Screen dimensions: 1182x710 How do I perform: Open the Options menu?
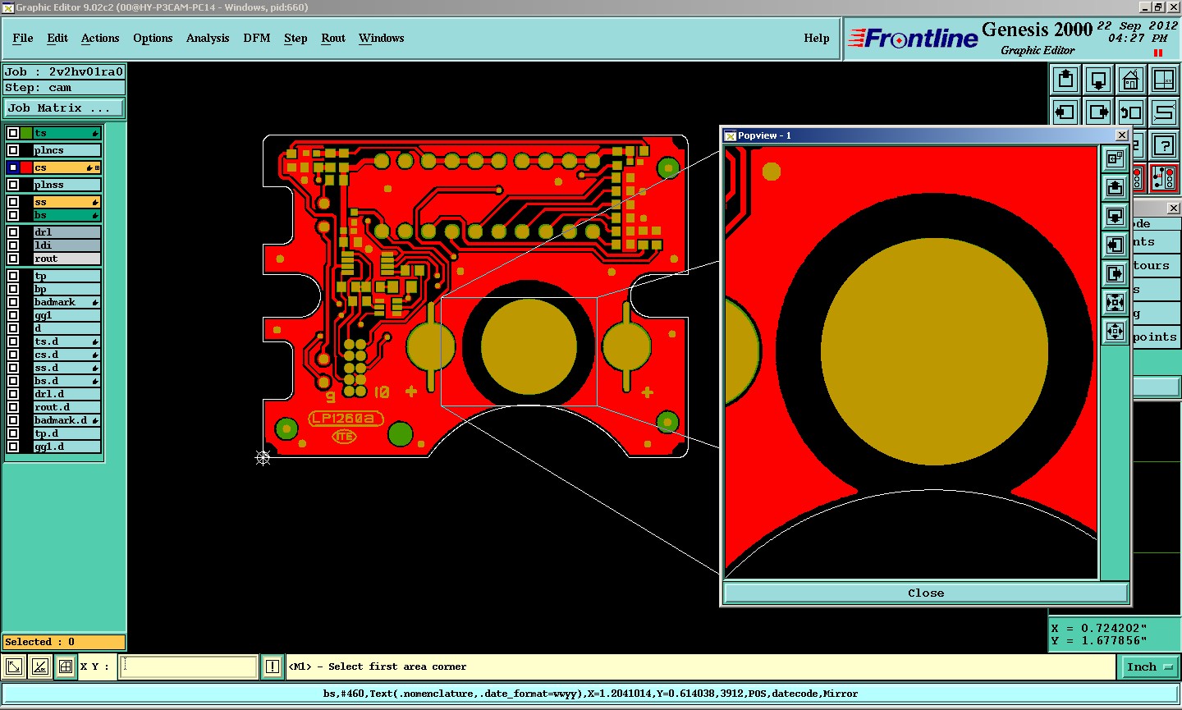pyautogui.click(x=153, y=38)
